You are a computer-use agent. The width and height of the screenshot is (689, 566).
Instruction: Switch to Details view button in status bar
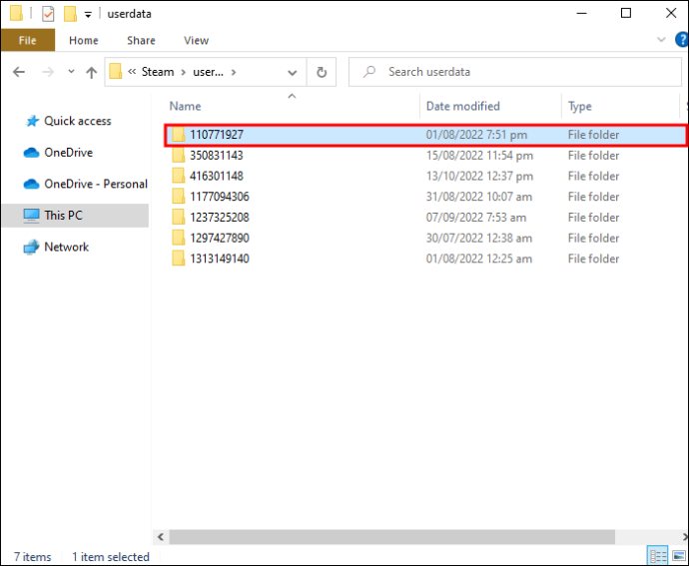pyautogui.click(x=658, y=556)
